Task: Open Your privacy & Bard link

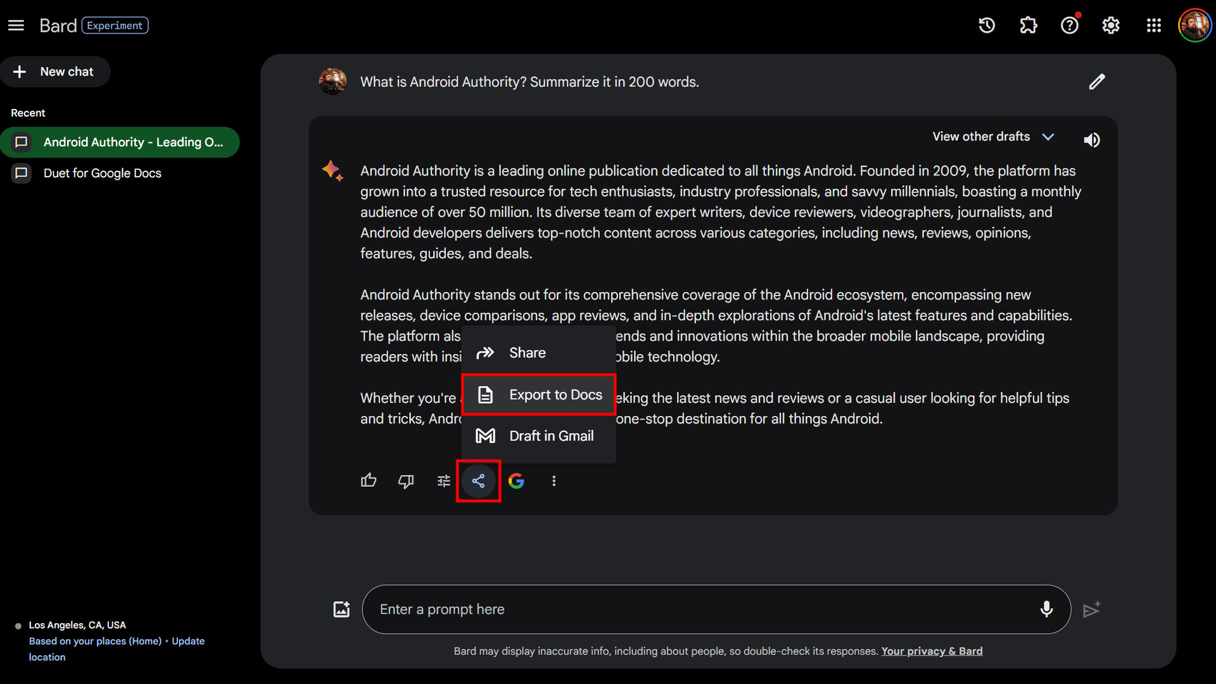Action: [x=932, y=651]
